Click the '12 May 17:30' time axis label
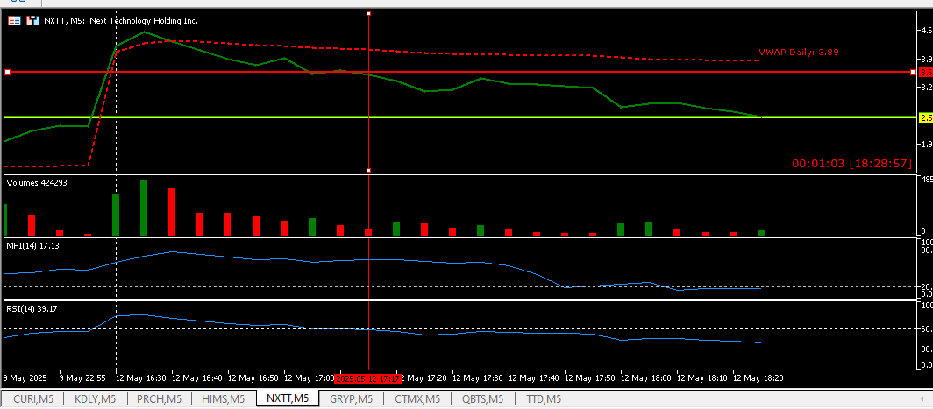The height and width of the screenshot is (409, 933). coord(478,378)
